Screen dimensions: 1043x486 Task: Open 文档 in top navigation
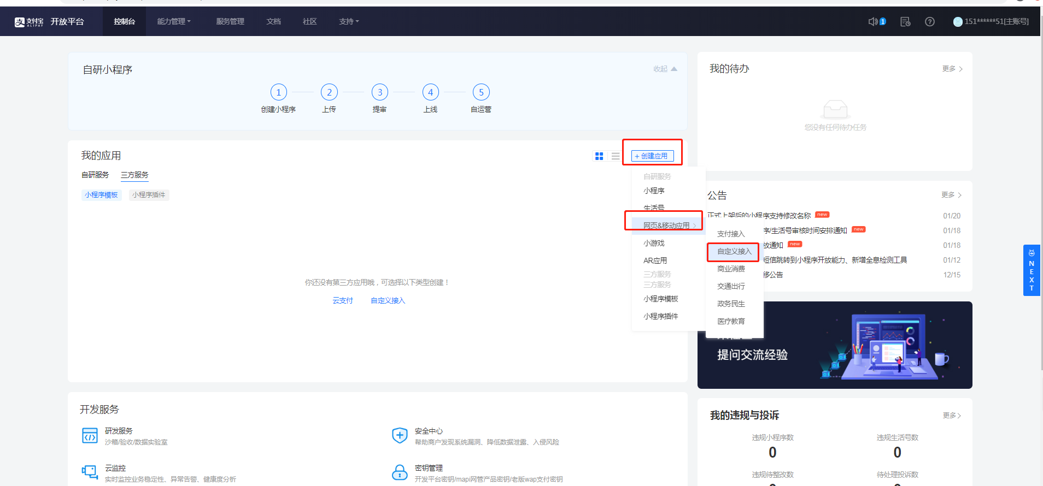pos(273,21)
